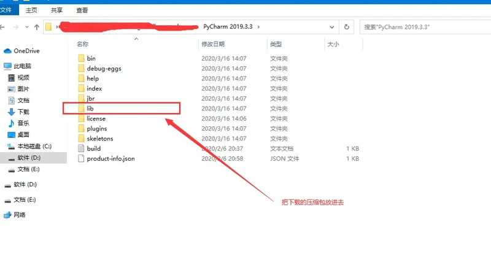Select the plugins folder icon
The width and height of the screenshot is (491, 257).
tap(81, 129)
